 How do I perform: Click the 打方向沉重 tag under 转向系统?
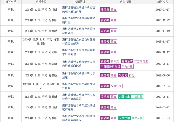tap(141, 61)
